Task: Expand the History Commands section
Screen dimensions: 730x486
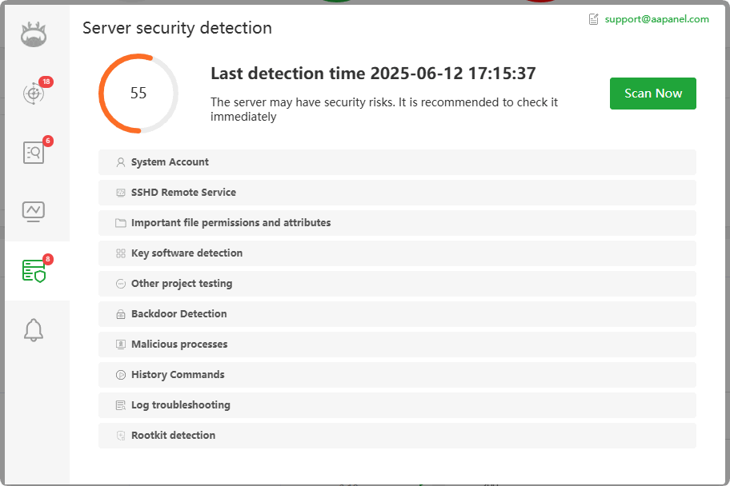Action: [x=397, y=375]
